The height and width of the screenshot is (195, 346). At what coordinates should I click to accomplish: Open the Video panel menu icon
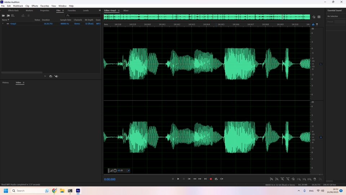(23, 82)
